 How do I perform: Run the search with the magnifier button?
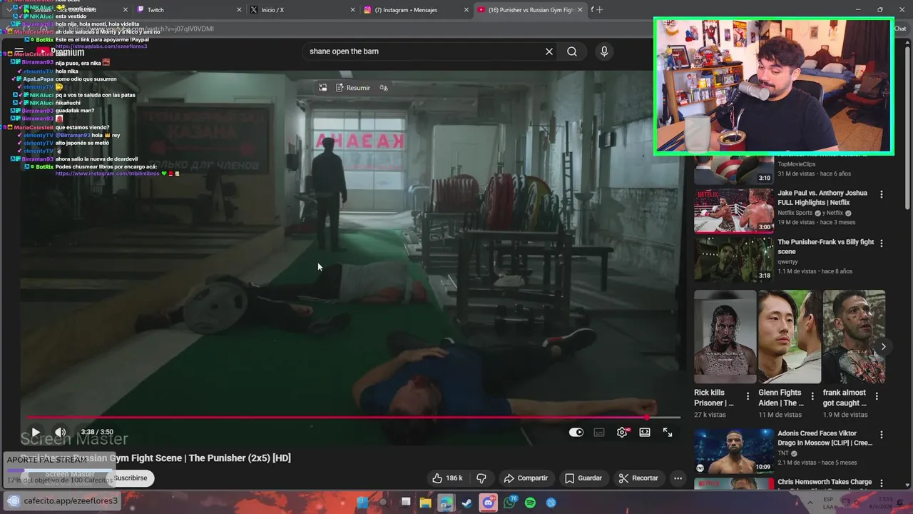tap(572, 51)
